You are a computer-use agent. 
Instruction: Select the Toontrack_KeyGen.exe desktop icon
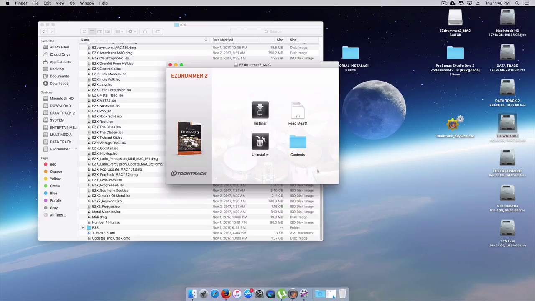coord(455,127)
